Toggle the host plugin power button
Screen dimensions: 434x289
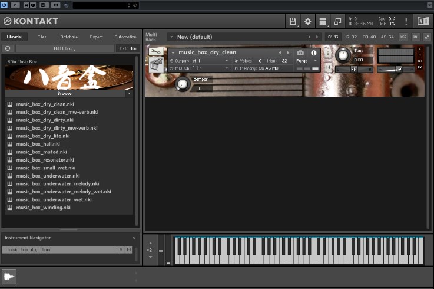pyautogui.click(x=4, y=5)
